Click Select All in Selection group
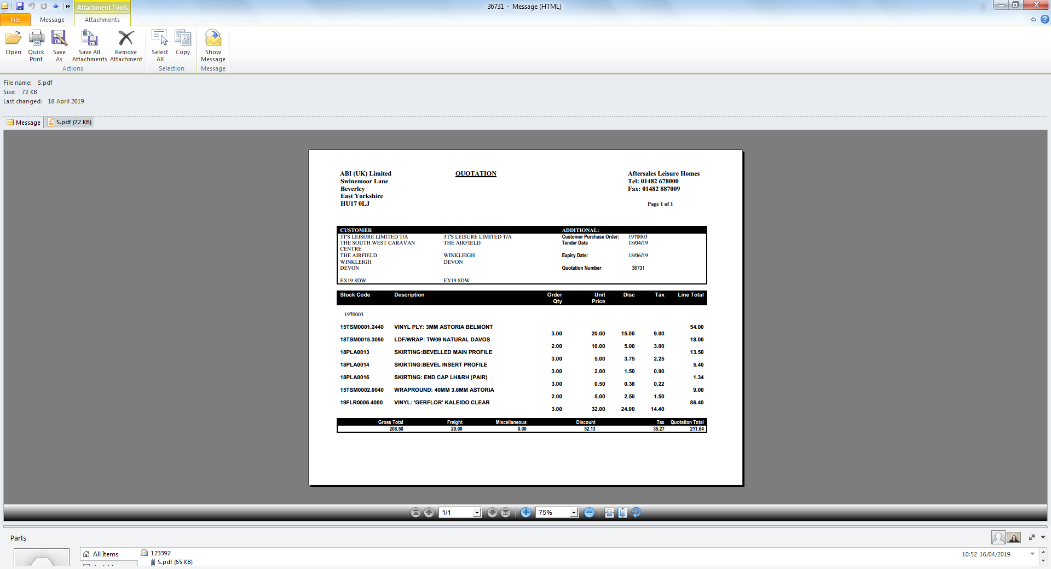The width and height of the screenshot is (1051, 569). [160, 46]
